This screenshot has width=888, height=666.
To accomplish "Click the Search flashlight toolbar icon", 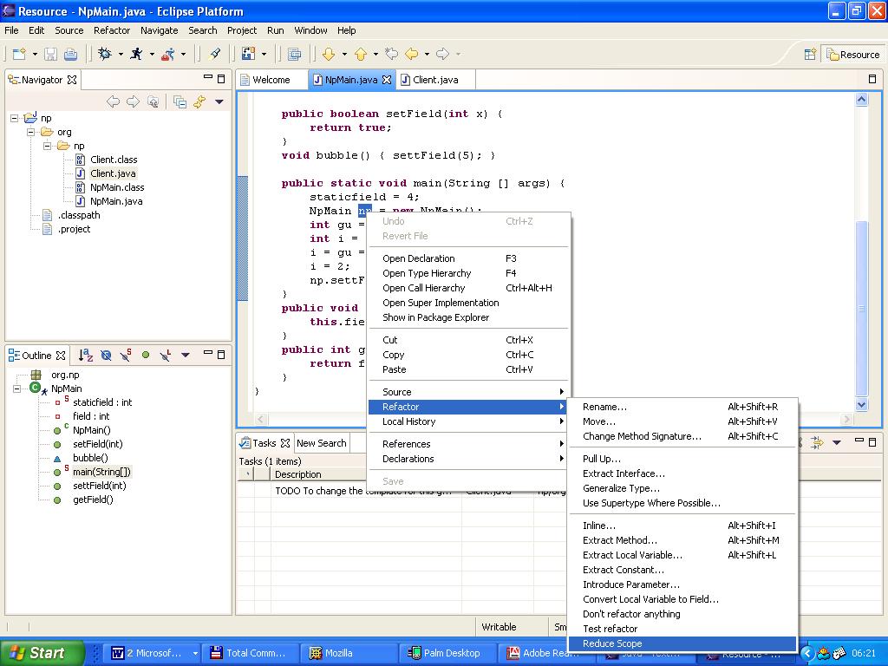I will pos(215,54).
